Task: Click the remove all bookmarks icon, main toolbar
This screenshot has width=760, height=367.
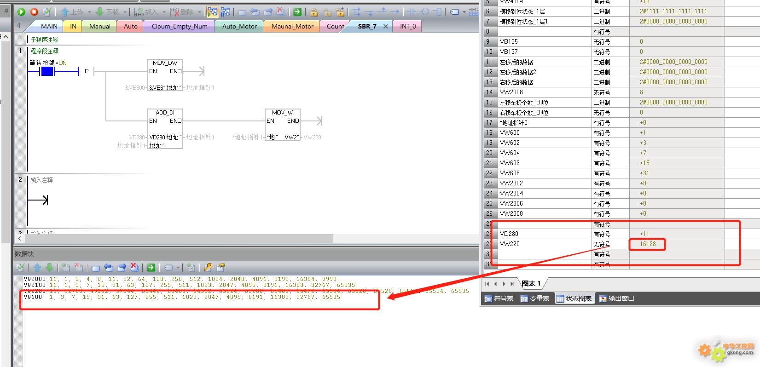Action: [281, 12]
